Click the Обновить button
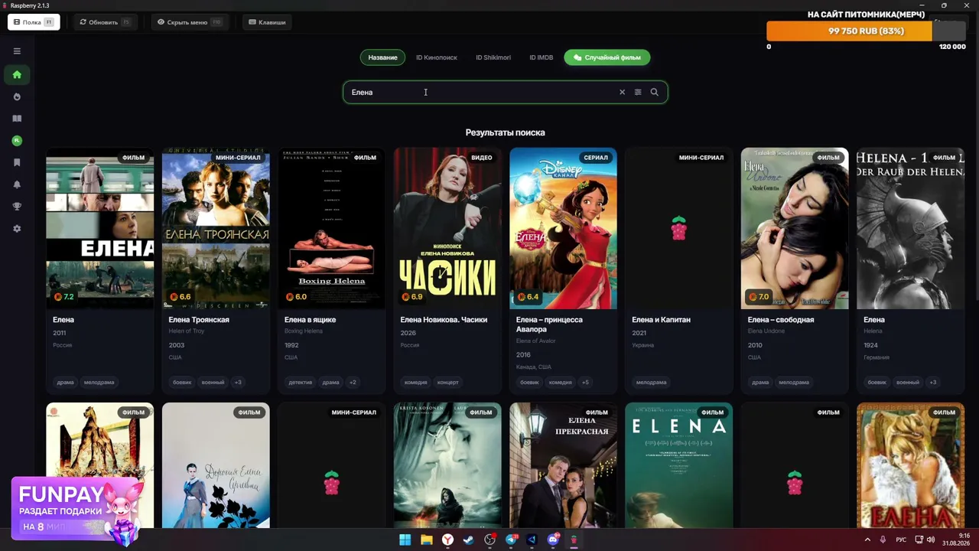 coord(106,22)
